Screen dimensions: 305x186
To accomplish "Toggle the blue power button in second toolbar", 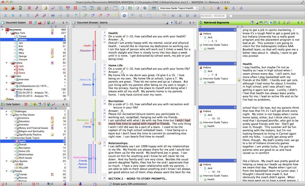I will 124,15.
